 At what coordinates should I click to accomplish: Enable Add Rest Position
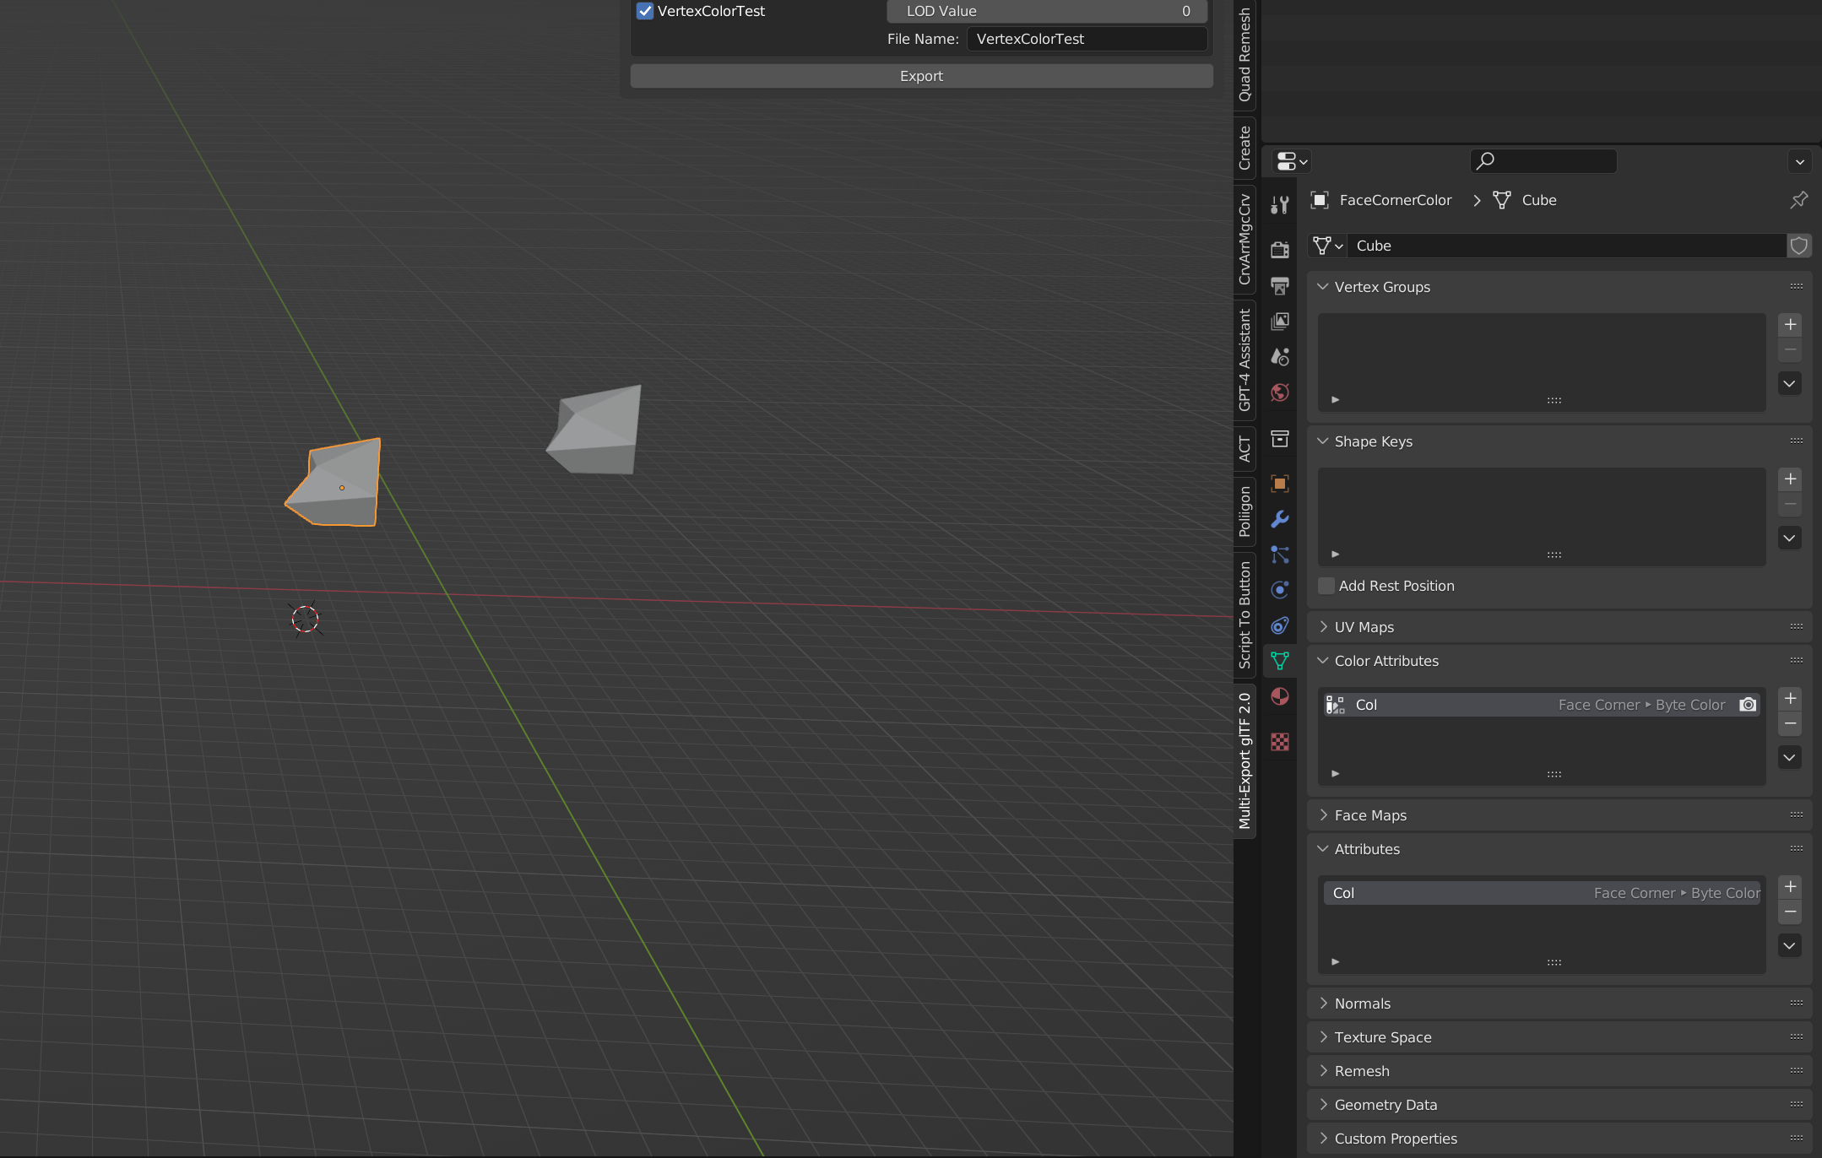point(1325,585)
